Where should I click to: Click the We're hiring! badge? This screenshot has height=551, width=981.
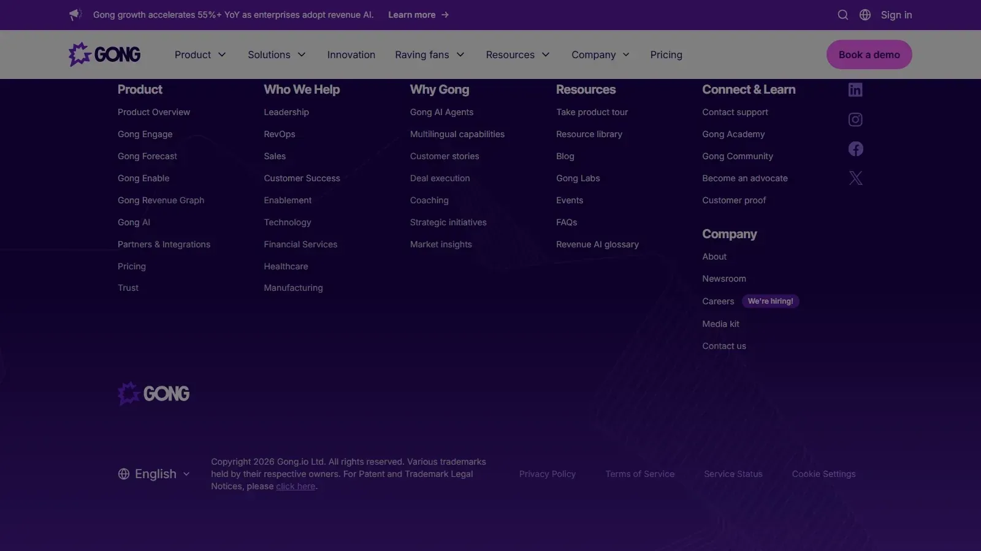pos(770,301)
